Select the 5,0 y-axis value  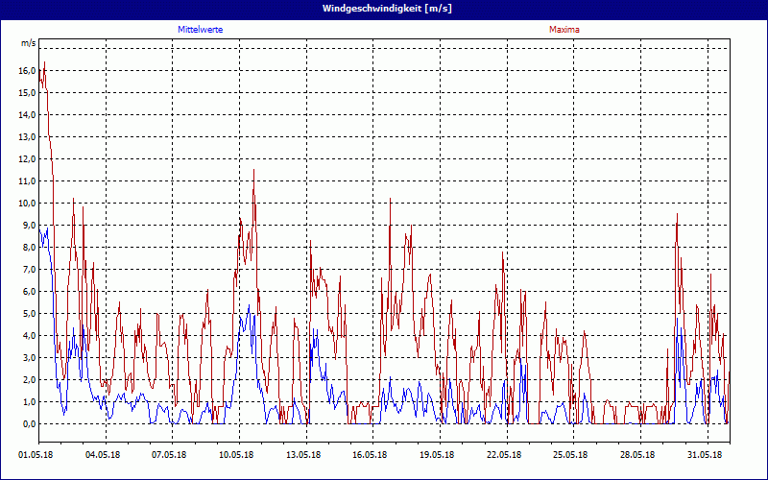pos(29,313)
